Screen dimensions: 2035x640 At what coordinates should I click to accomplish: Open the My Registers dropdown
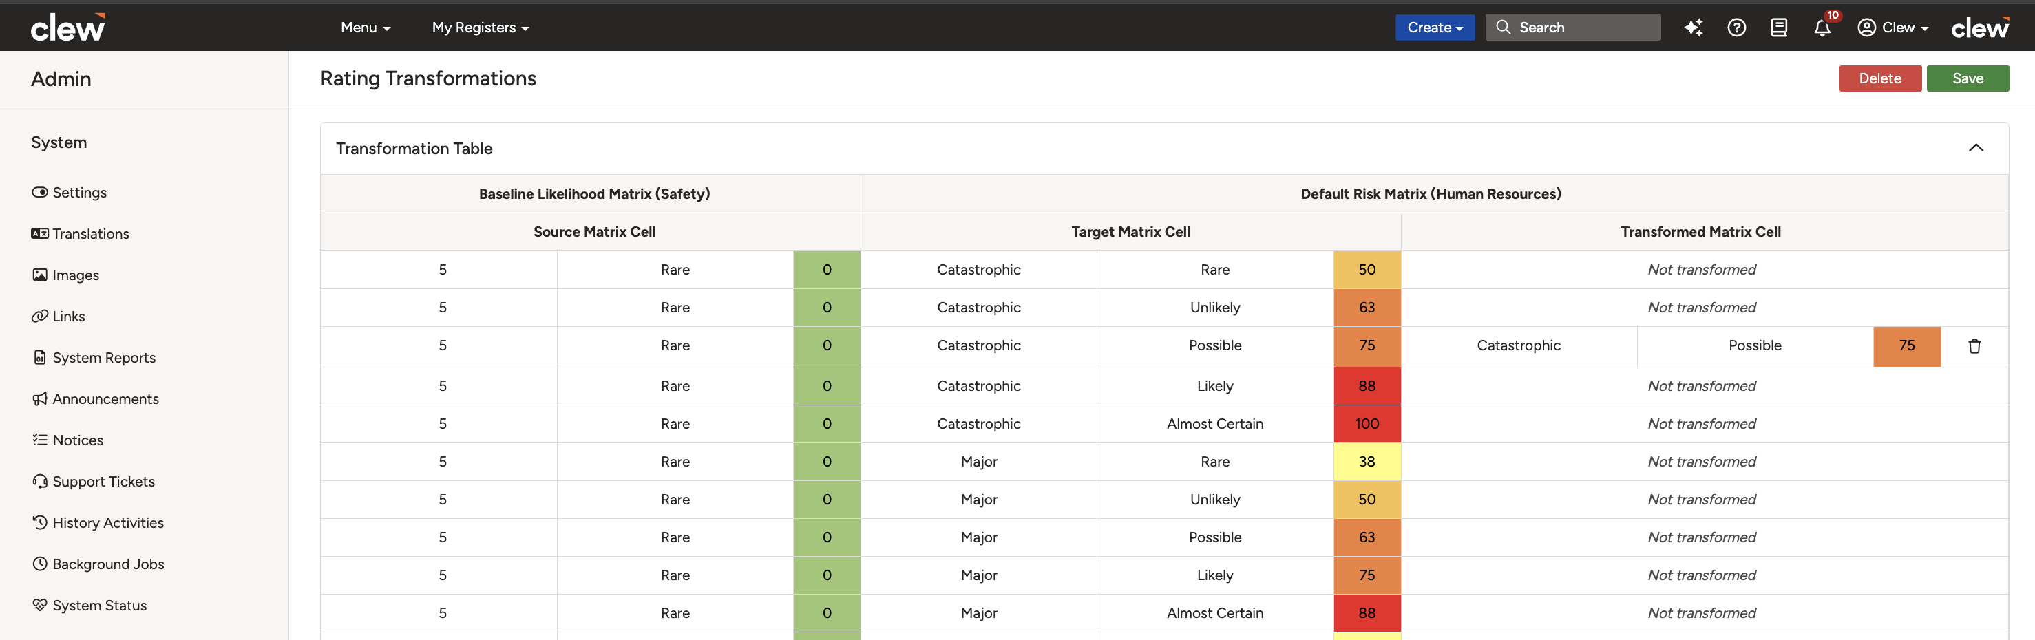481,28
